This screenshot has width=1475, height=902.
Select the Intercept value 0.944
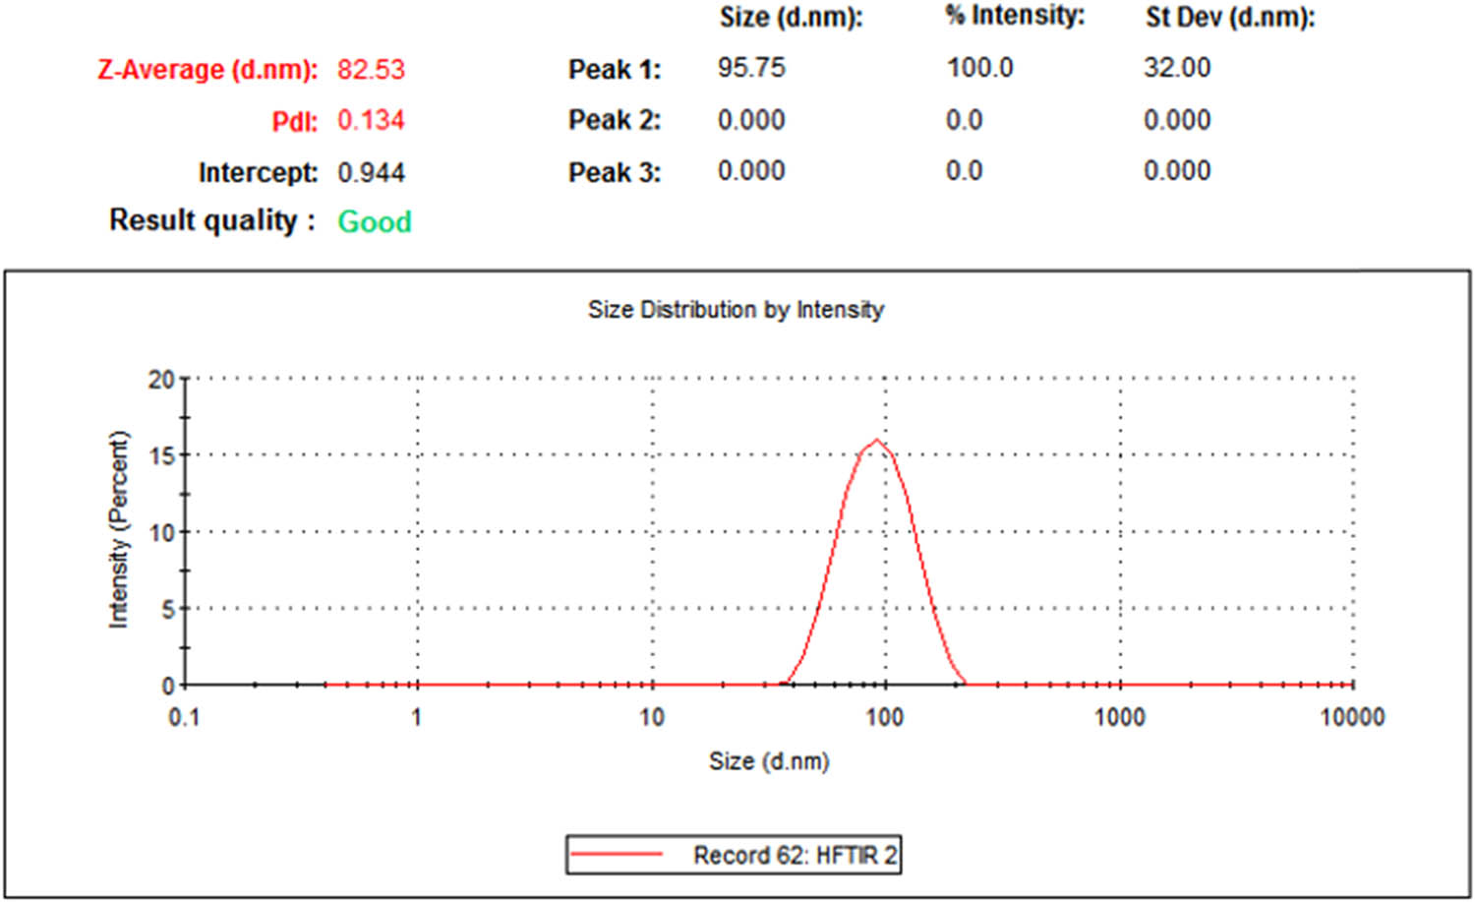tap(371, 173)
